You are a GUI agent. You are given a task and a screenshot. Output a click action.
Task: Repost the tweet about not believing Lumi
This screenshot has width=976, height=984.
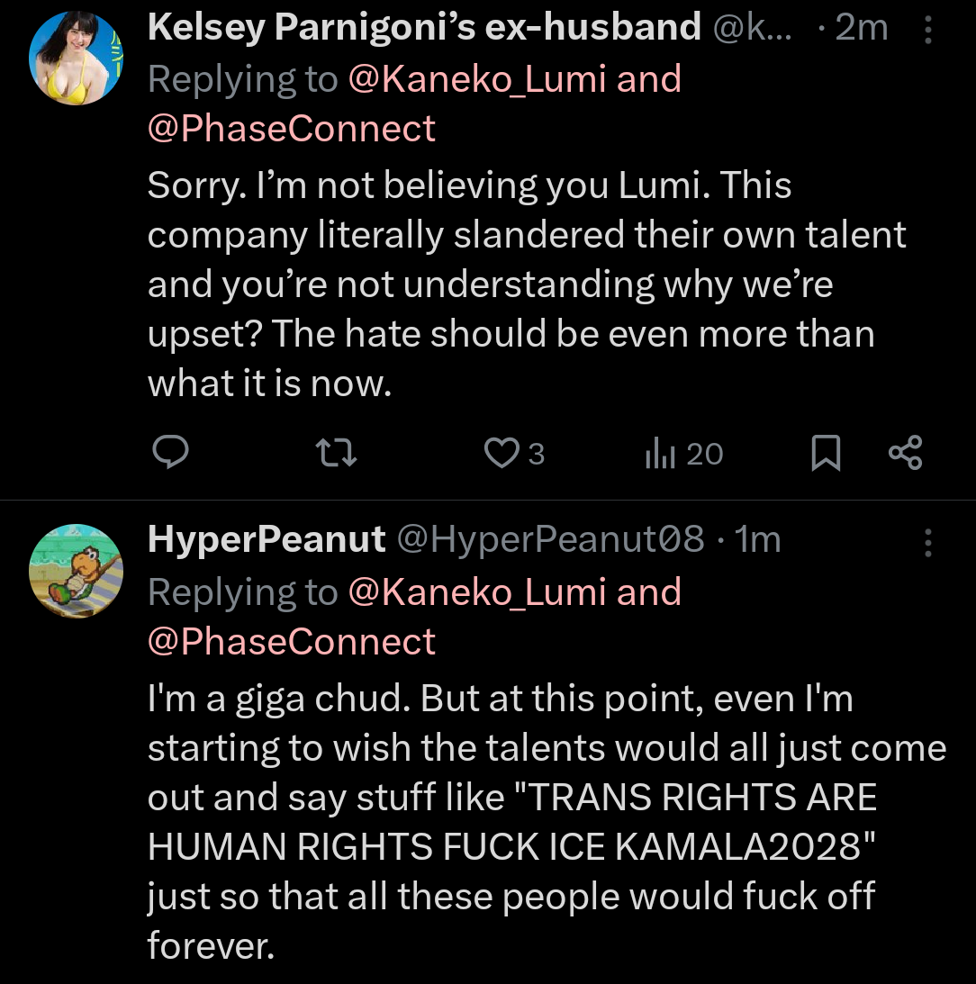(339, 453)
